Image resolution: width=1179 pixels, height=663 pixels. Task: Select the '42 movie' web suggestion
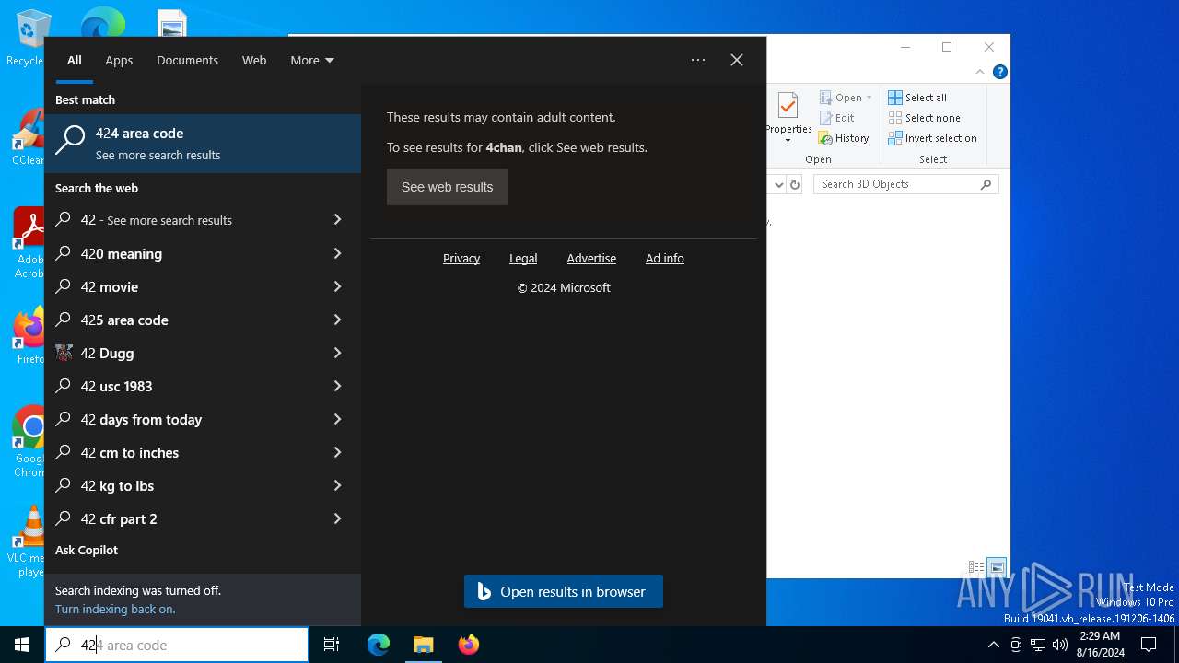(110, 286)
